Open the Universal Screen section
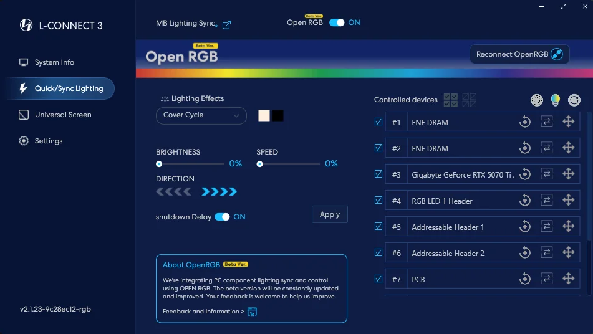 coord(55,115)
